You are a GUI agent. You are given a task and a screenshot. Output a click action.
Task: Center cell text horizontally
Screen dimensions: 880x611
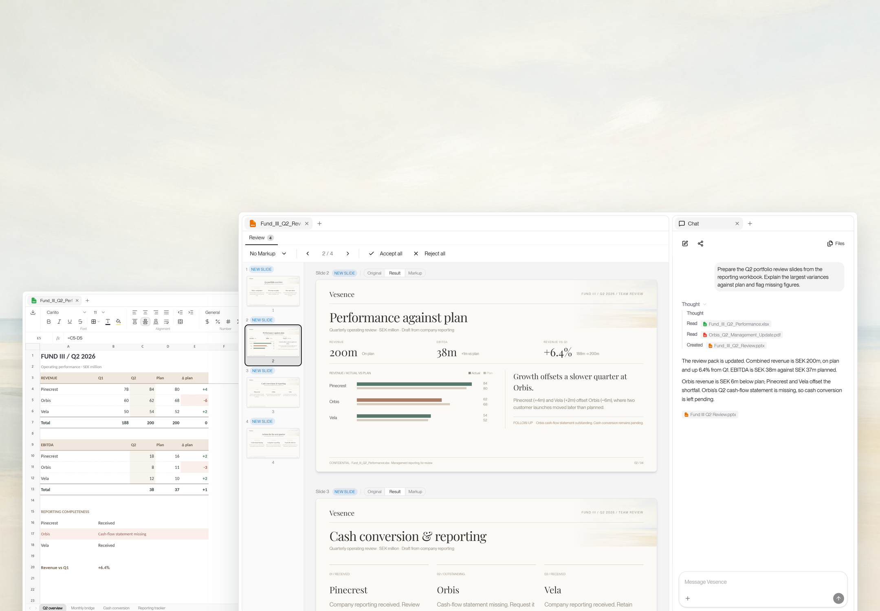pyautogui.click(x=145, y=312)
